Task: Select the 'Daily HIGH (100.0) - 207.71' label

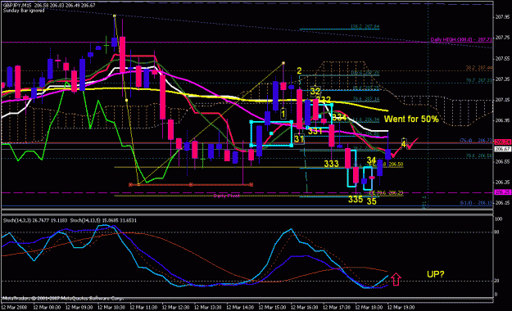Action: 461,39
